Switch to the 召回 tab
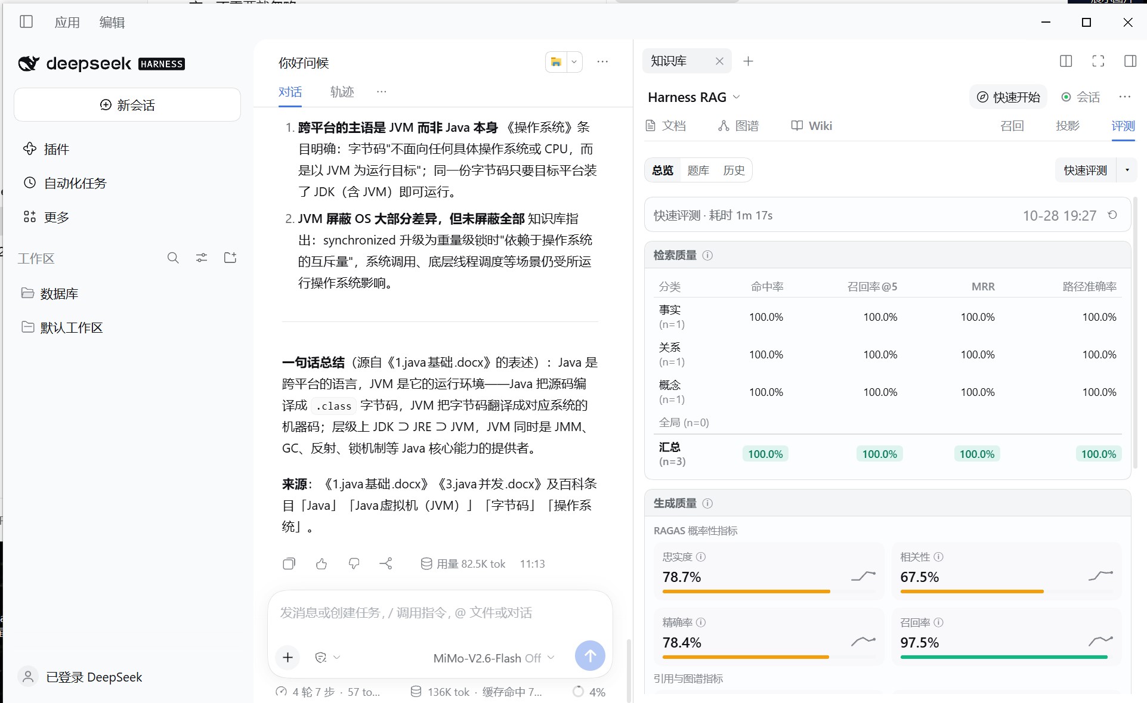The height and width of the screenshot is (703, 1147). [x=1012, y=126]
